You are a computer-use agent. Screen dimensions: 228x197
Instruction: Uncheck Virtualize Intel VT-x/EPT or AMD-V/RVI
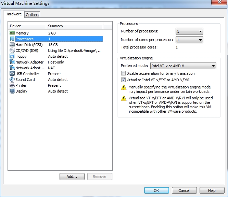click(123, 80)
